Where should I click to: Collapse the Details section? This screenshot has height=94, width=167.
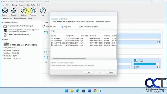tap(2, 40)
